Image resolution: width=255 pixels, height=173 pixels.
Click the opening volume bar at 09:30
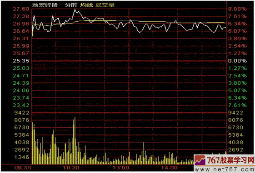coord(32,143)
